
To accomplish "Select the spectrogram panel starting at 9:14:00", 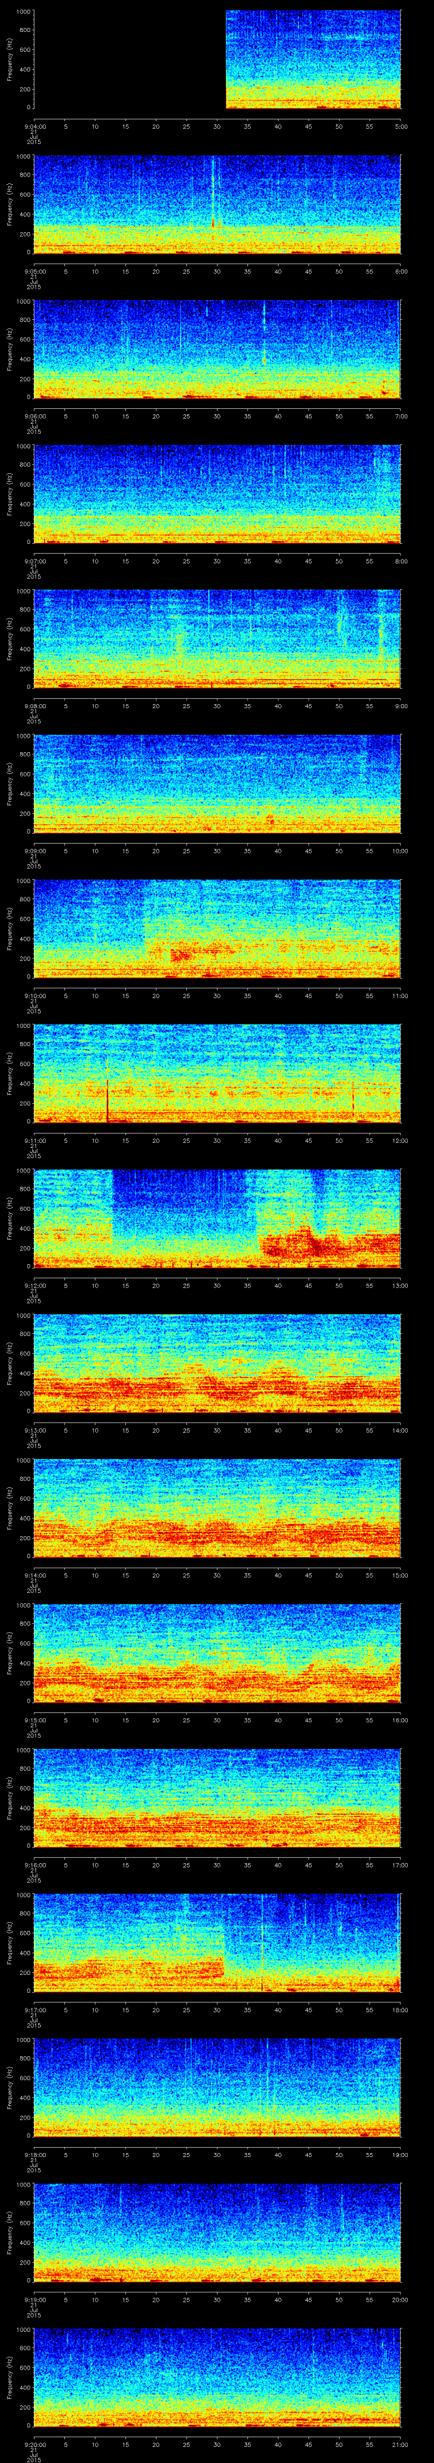I will [x=217, y=1508].
